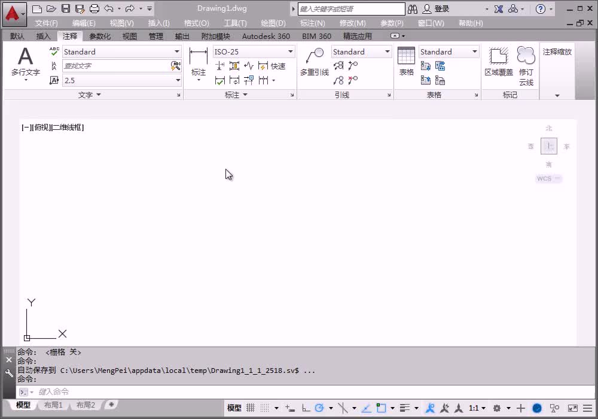Viewport: 598px width, 419px height.
Task: Click the Undo arrow icon
Action: click(109, 9)
